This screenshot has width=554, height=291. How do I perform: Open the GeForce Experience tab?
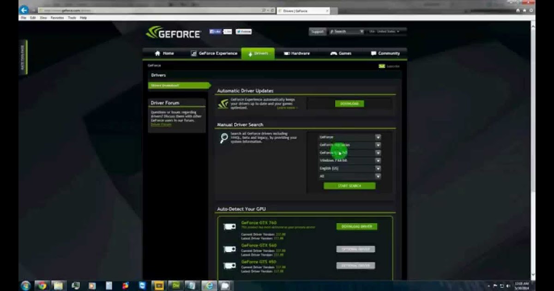tap(214, 54)
